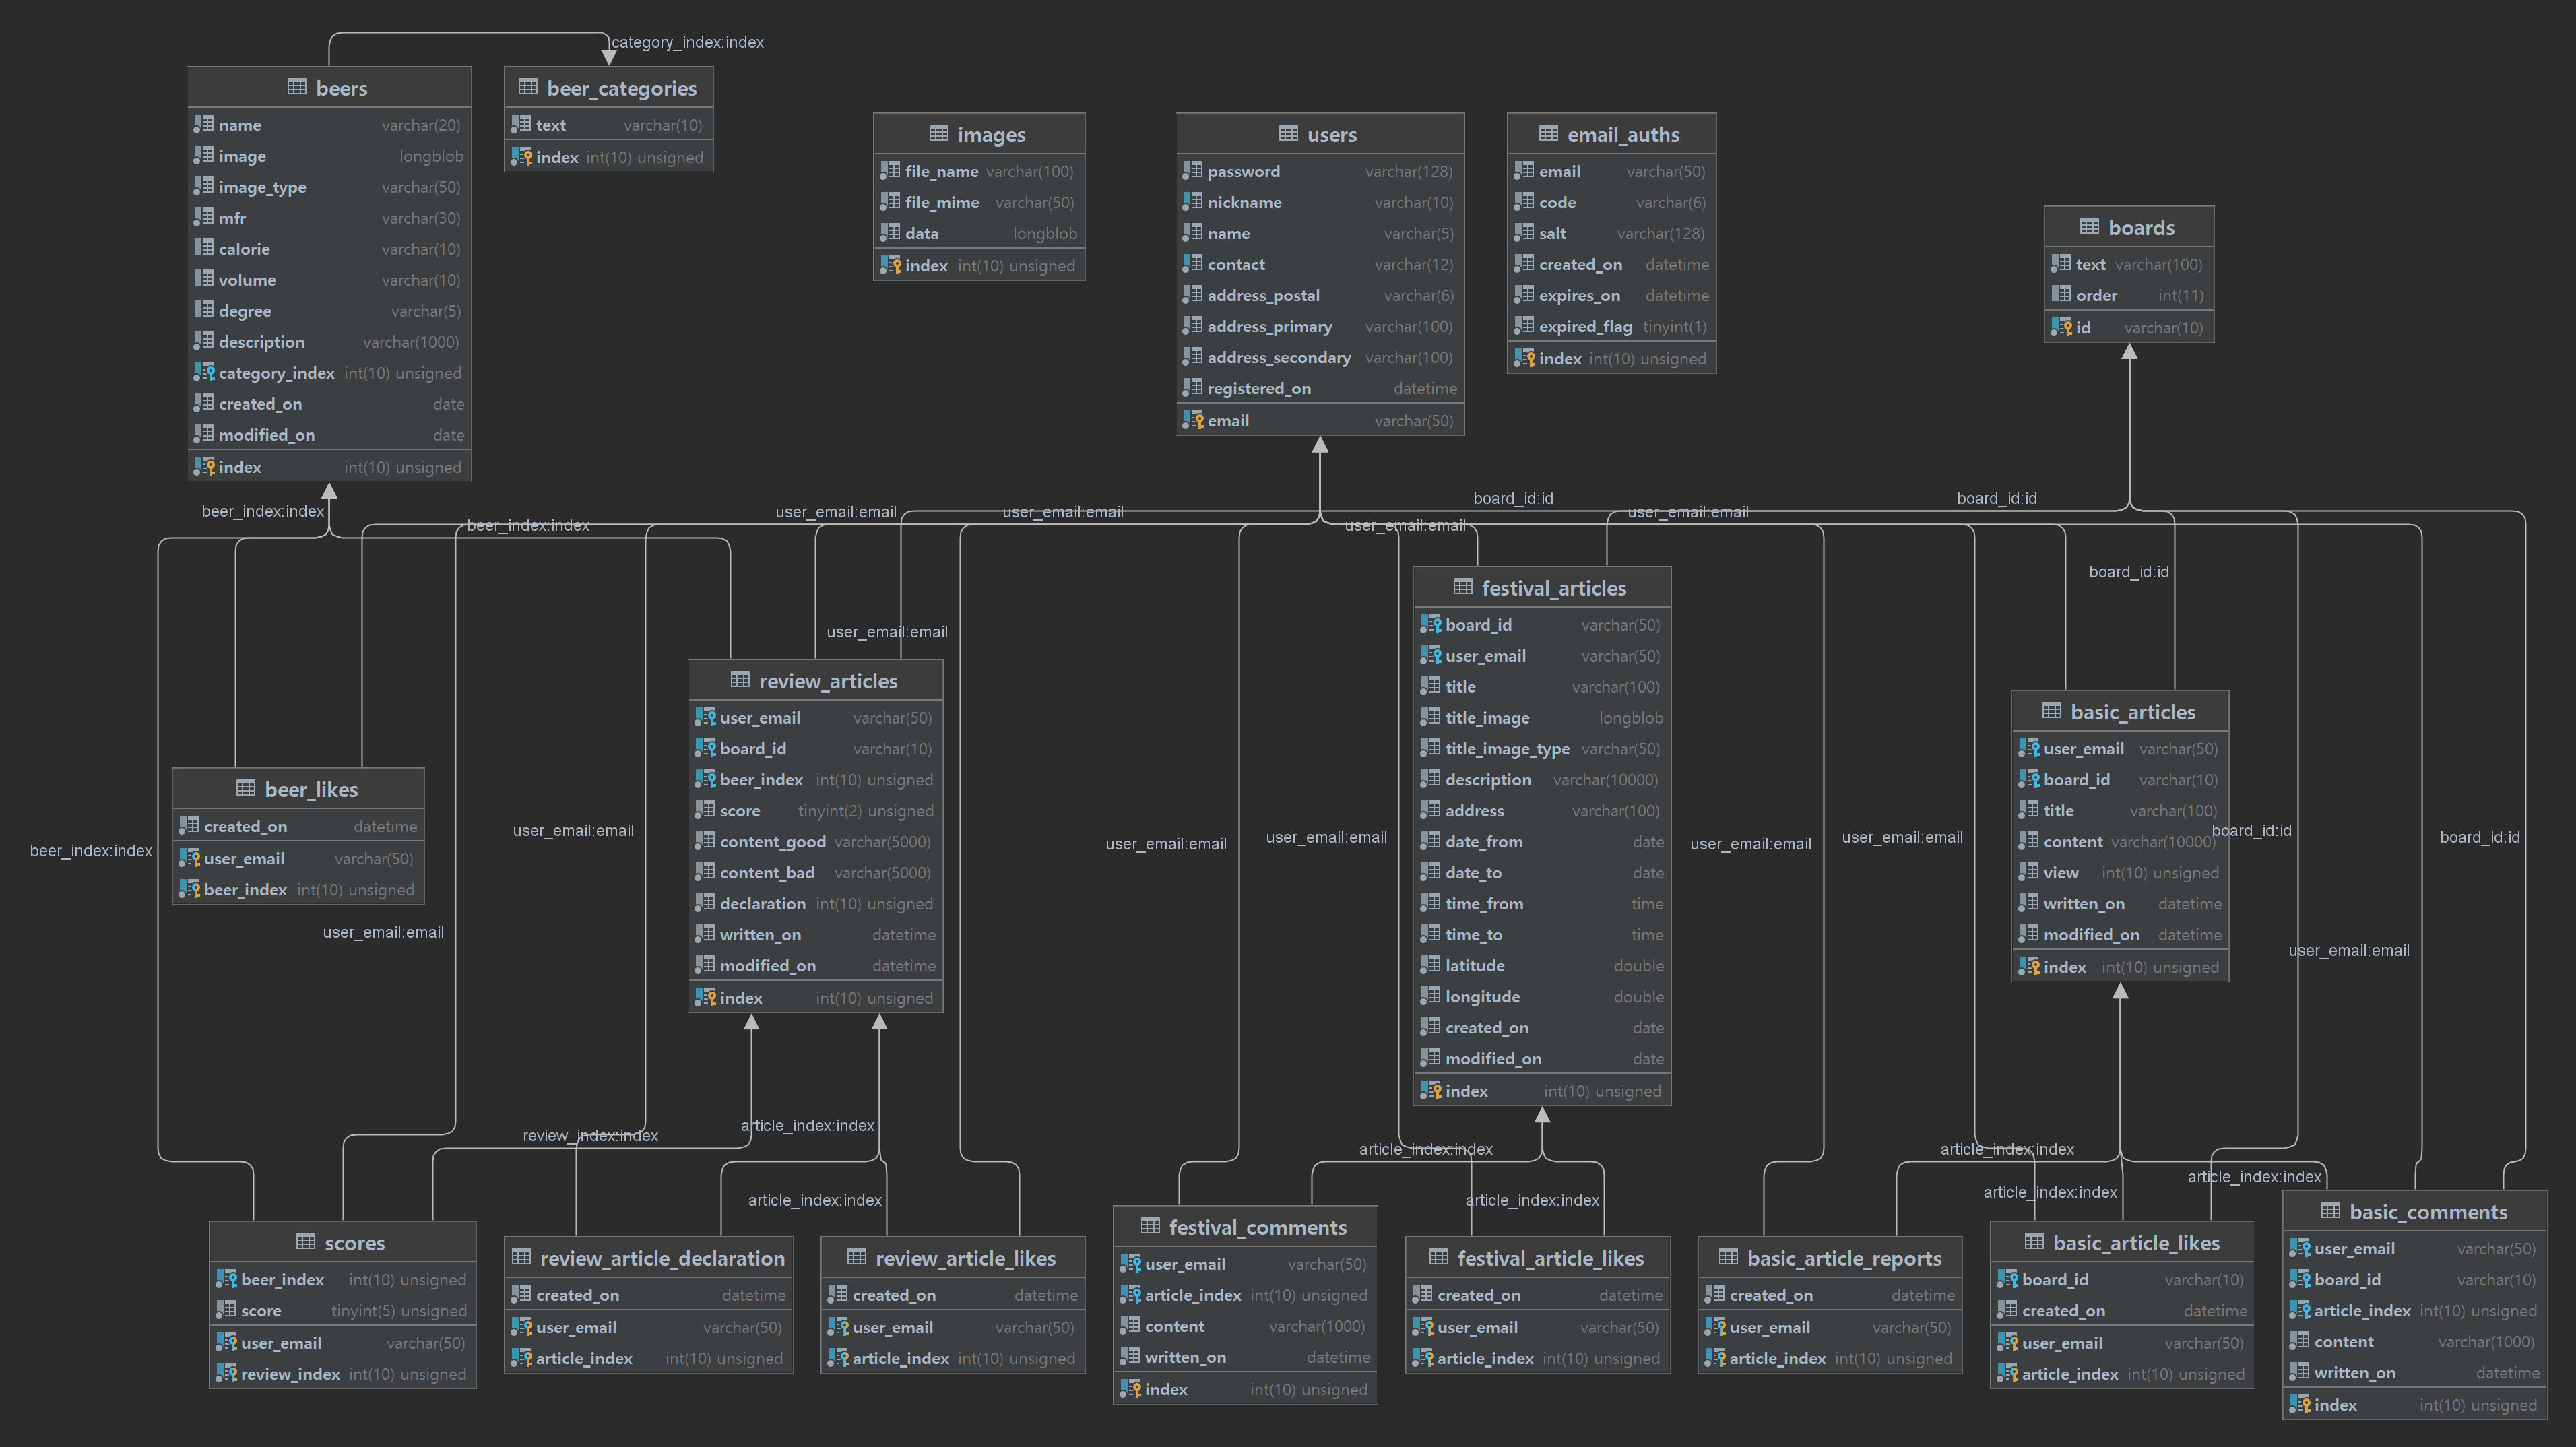Click the written_on row in basic_comments
Screen dimensions: 2576x1447
click(2415, 1372)
